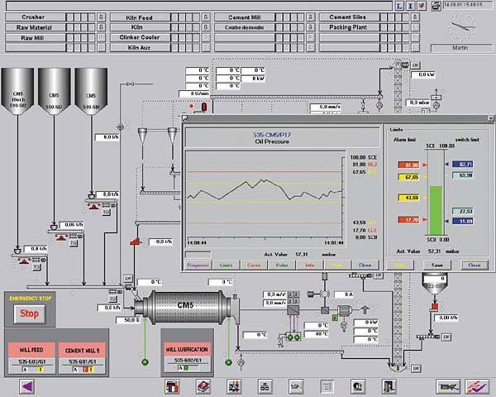Open the plant hierarchy tree icon

pyautogui.click(x=265, y=385)
